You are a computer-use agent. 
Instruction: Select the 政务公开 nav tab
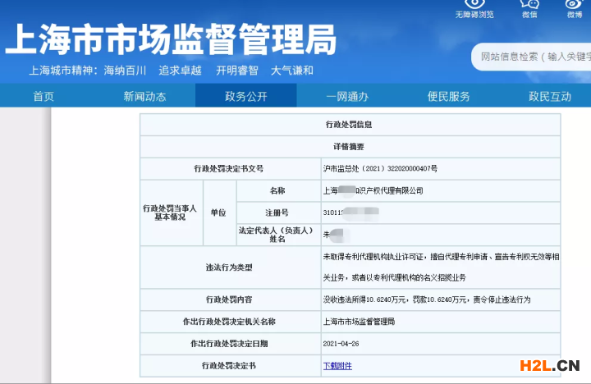(x=245, y=96)
